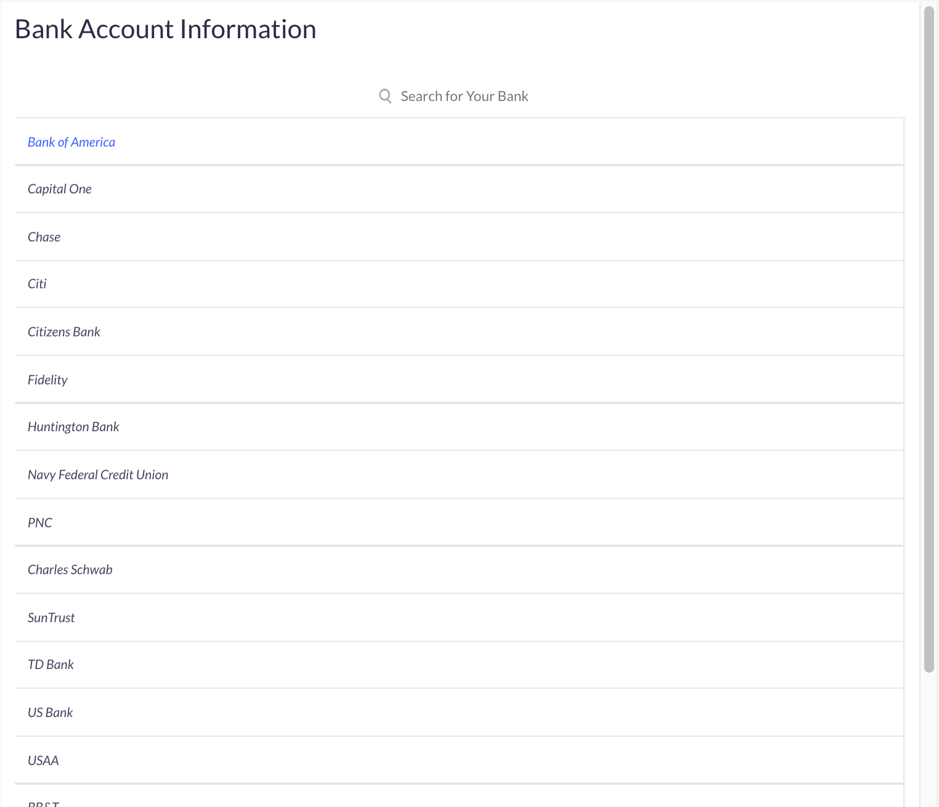
Task: Choose TD Bank option
Action: tap(459, 665)
